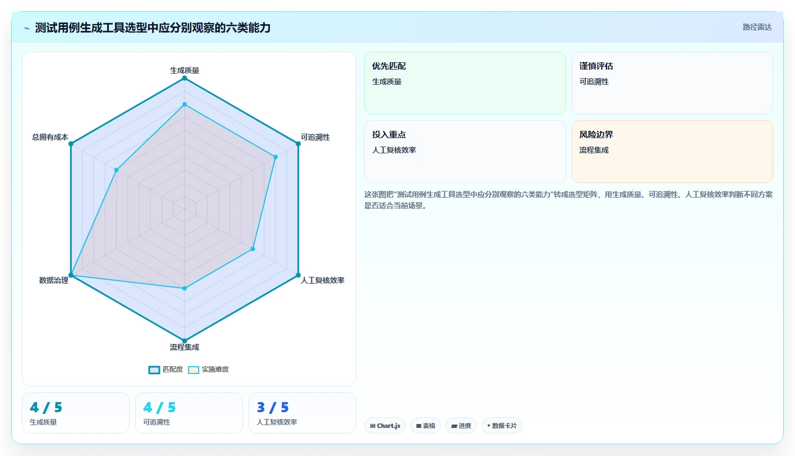This screenshot has height=456, width=795.
Task: Click the inner 实施难度 point on 总拥有成本 axis
Action: point(116,170)
